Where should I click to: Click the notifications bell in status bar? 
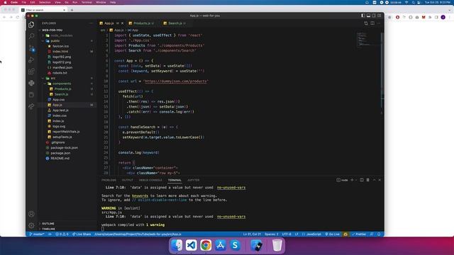(379, 234)
